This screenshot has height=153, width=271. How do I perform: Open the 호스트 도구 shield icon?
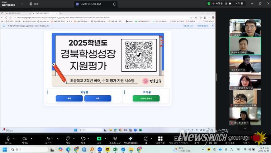click(x=115, y=138)
